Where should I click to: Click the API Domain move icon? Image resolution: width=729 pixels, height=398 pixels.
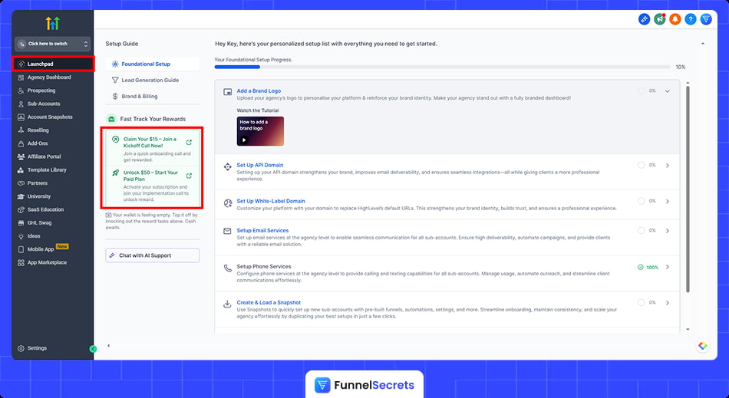[x=227, y=166]
